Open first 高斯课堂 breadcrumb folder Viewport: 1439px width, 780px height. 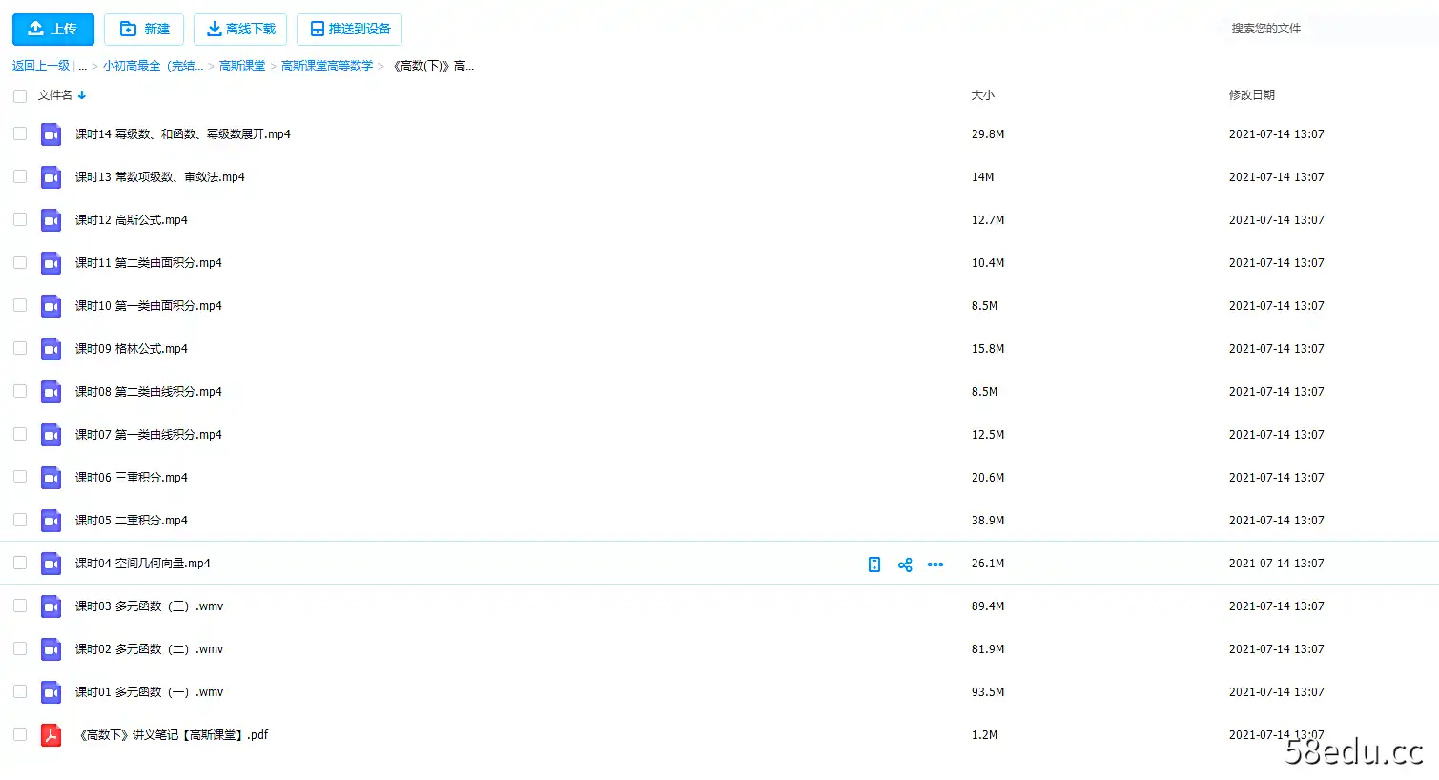click(x=242, y=66)
